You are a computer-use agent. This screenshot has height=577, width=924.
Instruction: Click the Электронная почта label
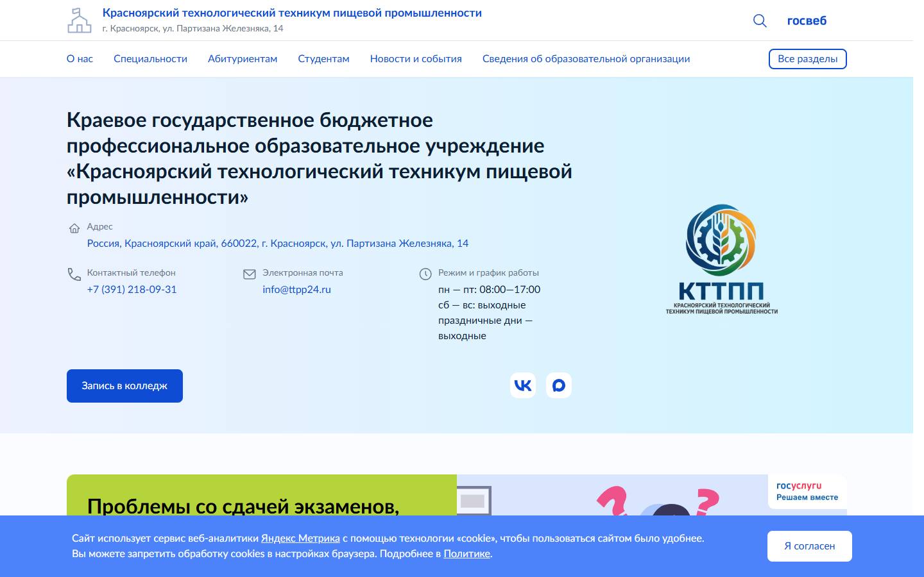tap(303, 272)
